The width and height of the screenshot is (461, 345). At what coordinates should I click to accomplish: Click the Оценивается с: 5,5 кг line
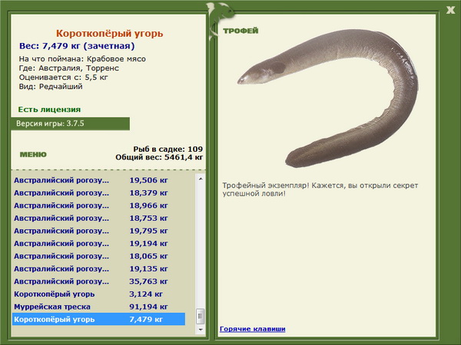pyautogui.click(x=64, y=77)
